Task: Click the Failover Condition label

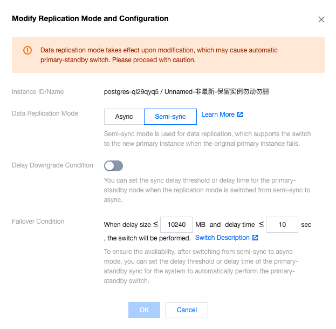Action: [38, 221]
